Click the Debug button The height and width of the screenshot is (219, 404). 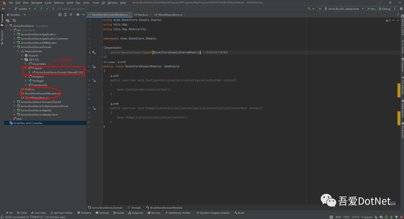[x=384, y=9]
